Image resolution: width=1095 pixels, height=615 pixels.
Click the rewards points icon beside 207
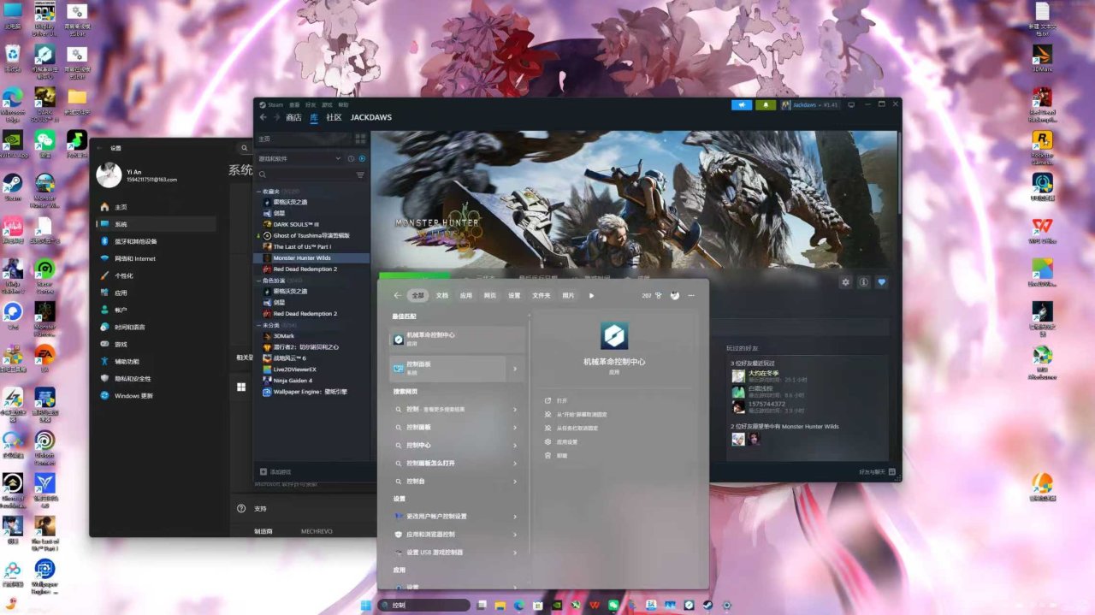tap(658, 295)
